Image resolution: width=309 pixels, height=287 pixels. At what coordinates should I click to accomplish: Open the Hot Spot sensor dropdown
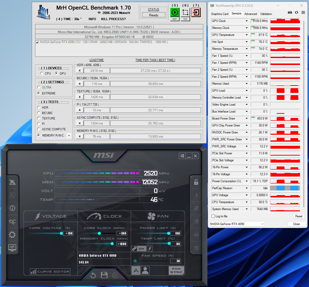coord(247,42)
